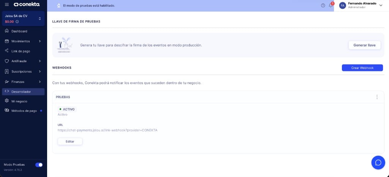The height and width of the screenshot is (177, 389).
Task: Click the balance info icon next to $0.00
Action: (17, 22)
